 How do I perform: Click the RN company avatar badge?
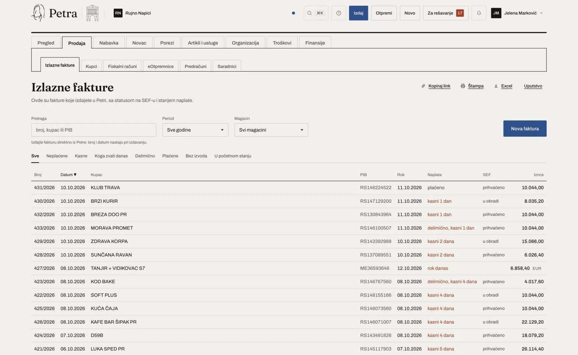click(x=118, y=13)
